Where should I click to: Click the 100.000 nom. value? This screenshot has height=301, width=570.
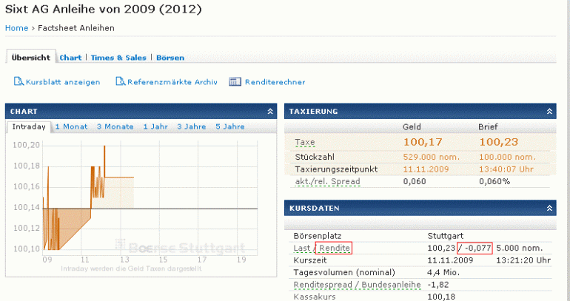point(507,158)
